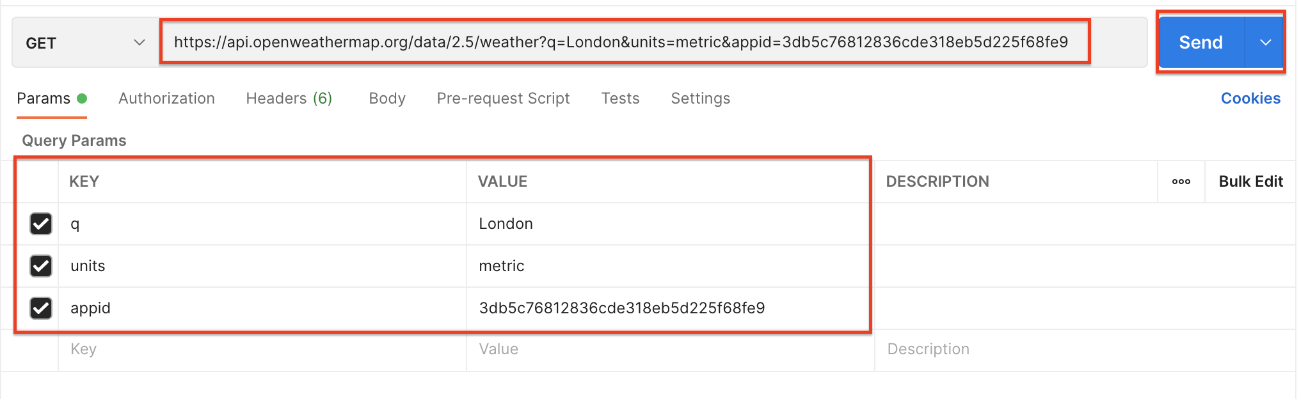Click the request URL field
The image size is (1308, 399).
(621, 42)
